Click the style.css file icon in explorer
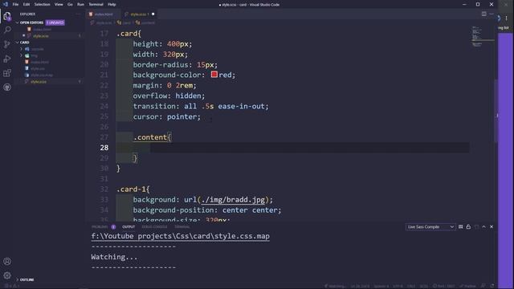The image size is (514, 289). [27, 68]
